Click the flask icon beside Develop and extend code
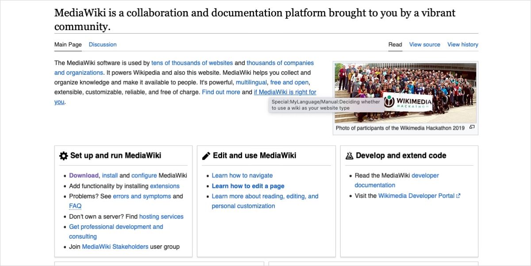 [349, 155]
